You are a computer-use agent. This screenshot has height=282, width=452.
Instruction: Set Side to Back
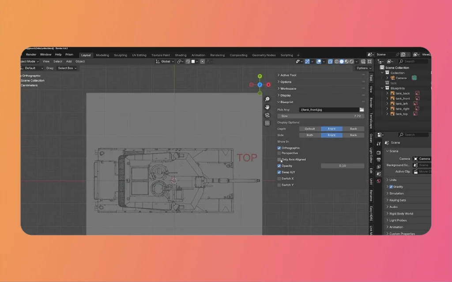354,135
